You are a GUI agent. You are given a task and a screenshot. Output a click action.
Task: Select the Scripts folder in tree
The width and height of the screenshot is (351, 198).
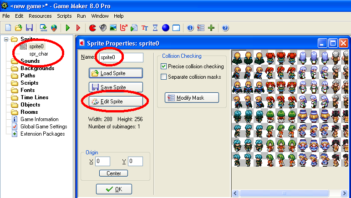tap(29, 83)
